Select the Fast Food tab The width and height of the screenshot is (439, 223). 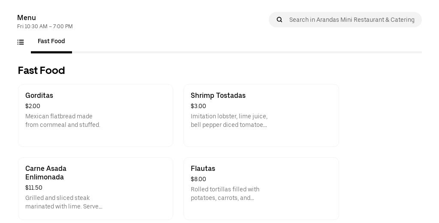pos(51,41)
